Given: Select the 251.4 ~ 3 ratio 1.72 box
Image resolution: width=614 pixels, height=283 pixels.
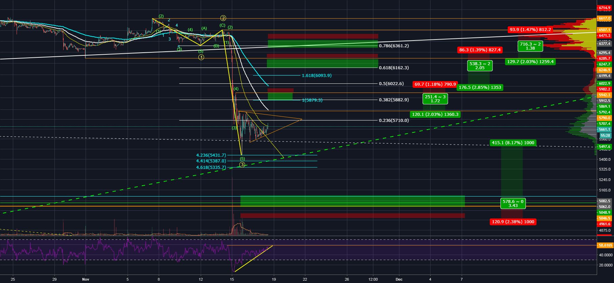Looking at the screenshot, I should 435,99.
